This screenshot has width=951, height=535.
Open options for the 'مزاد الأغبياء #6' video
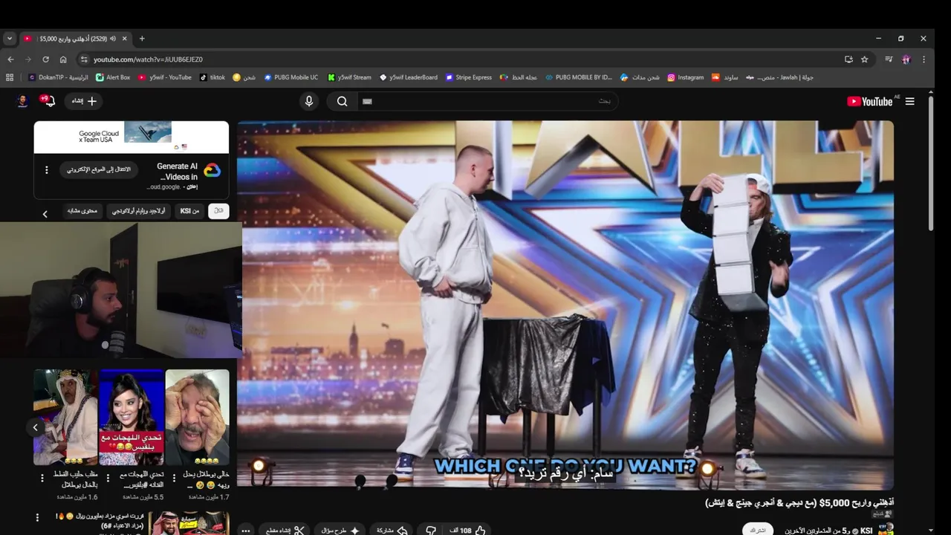click(x=37, y=517)
